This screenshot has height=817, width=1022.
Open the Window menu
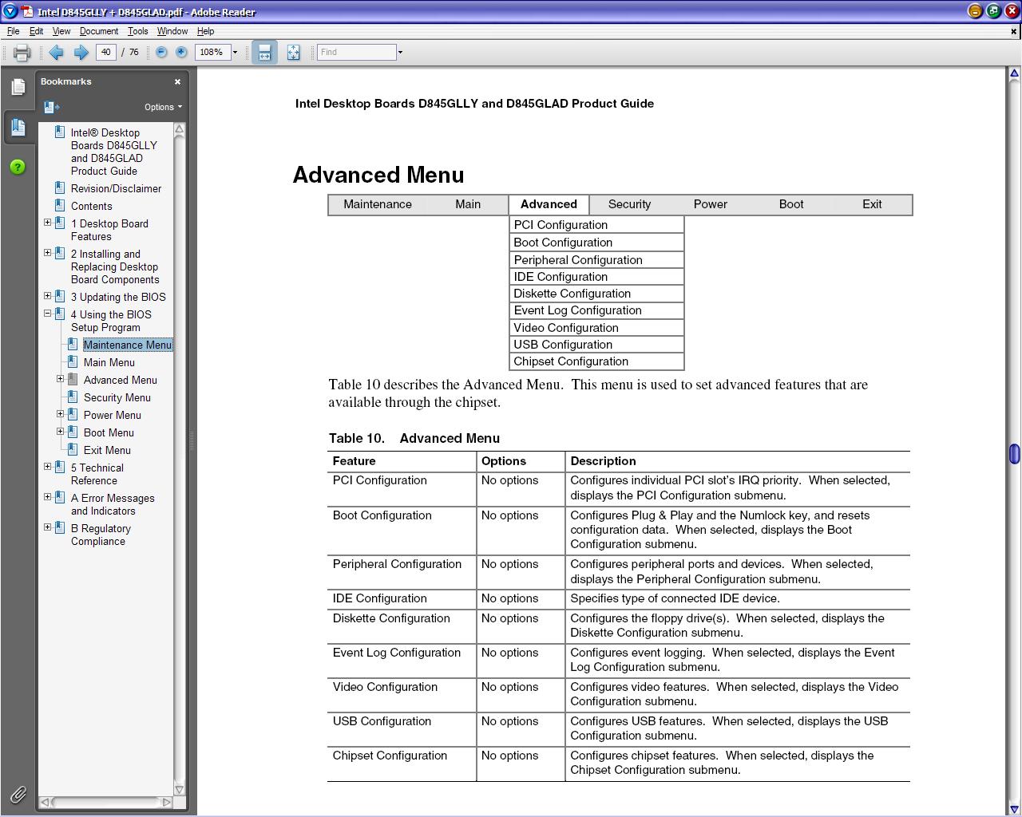(172, 31)
